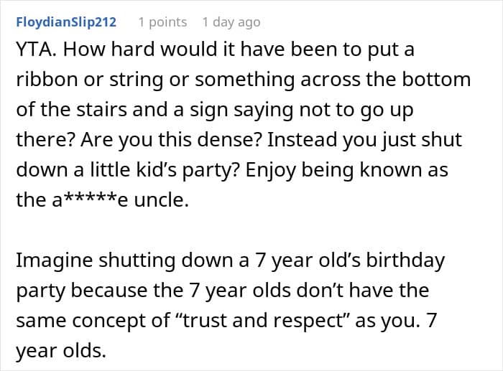Click the phrase 'same concept of'
The width and height of the screenshot is (503, 371).
pos(93,321)
